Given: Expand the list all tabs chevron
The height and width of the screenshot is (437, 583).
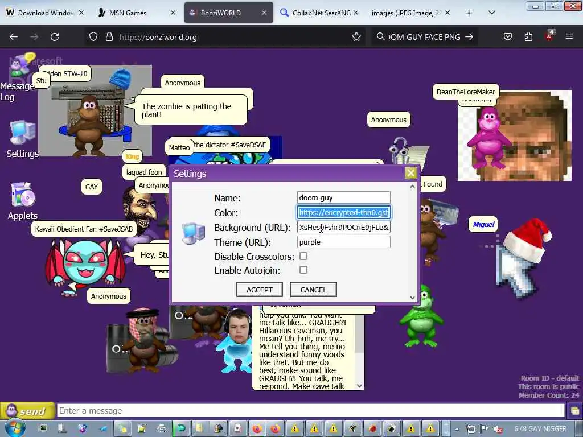Looking at the screenshot, I should tap(491, 13).
